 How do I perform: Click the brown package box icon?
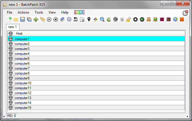pos(148,19)
